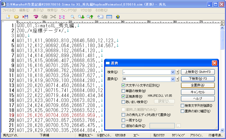Open the ウィンドウ(W) menu
The width and height of the screenshot is (226, 139).
click(x=69, y=10)
